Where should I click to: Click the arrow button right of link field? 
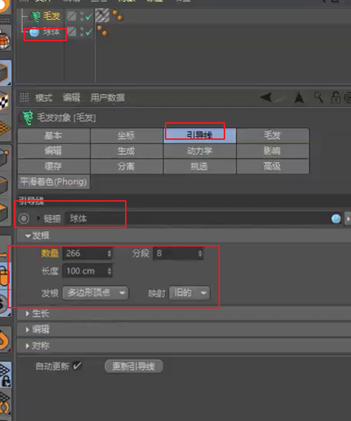348,219
